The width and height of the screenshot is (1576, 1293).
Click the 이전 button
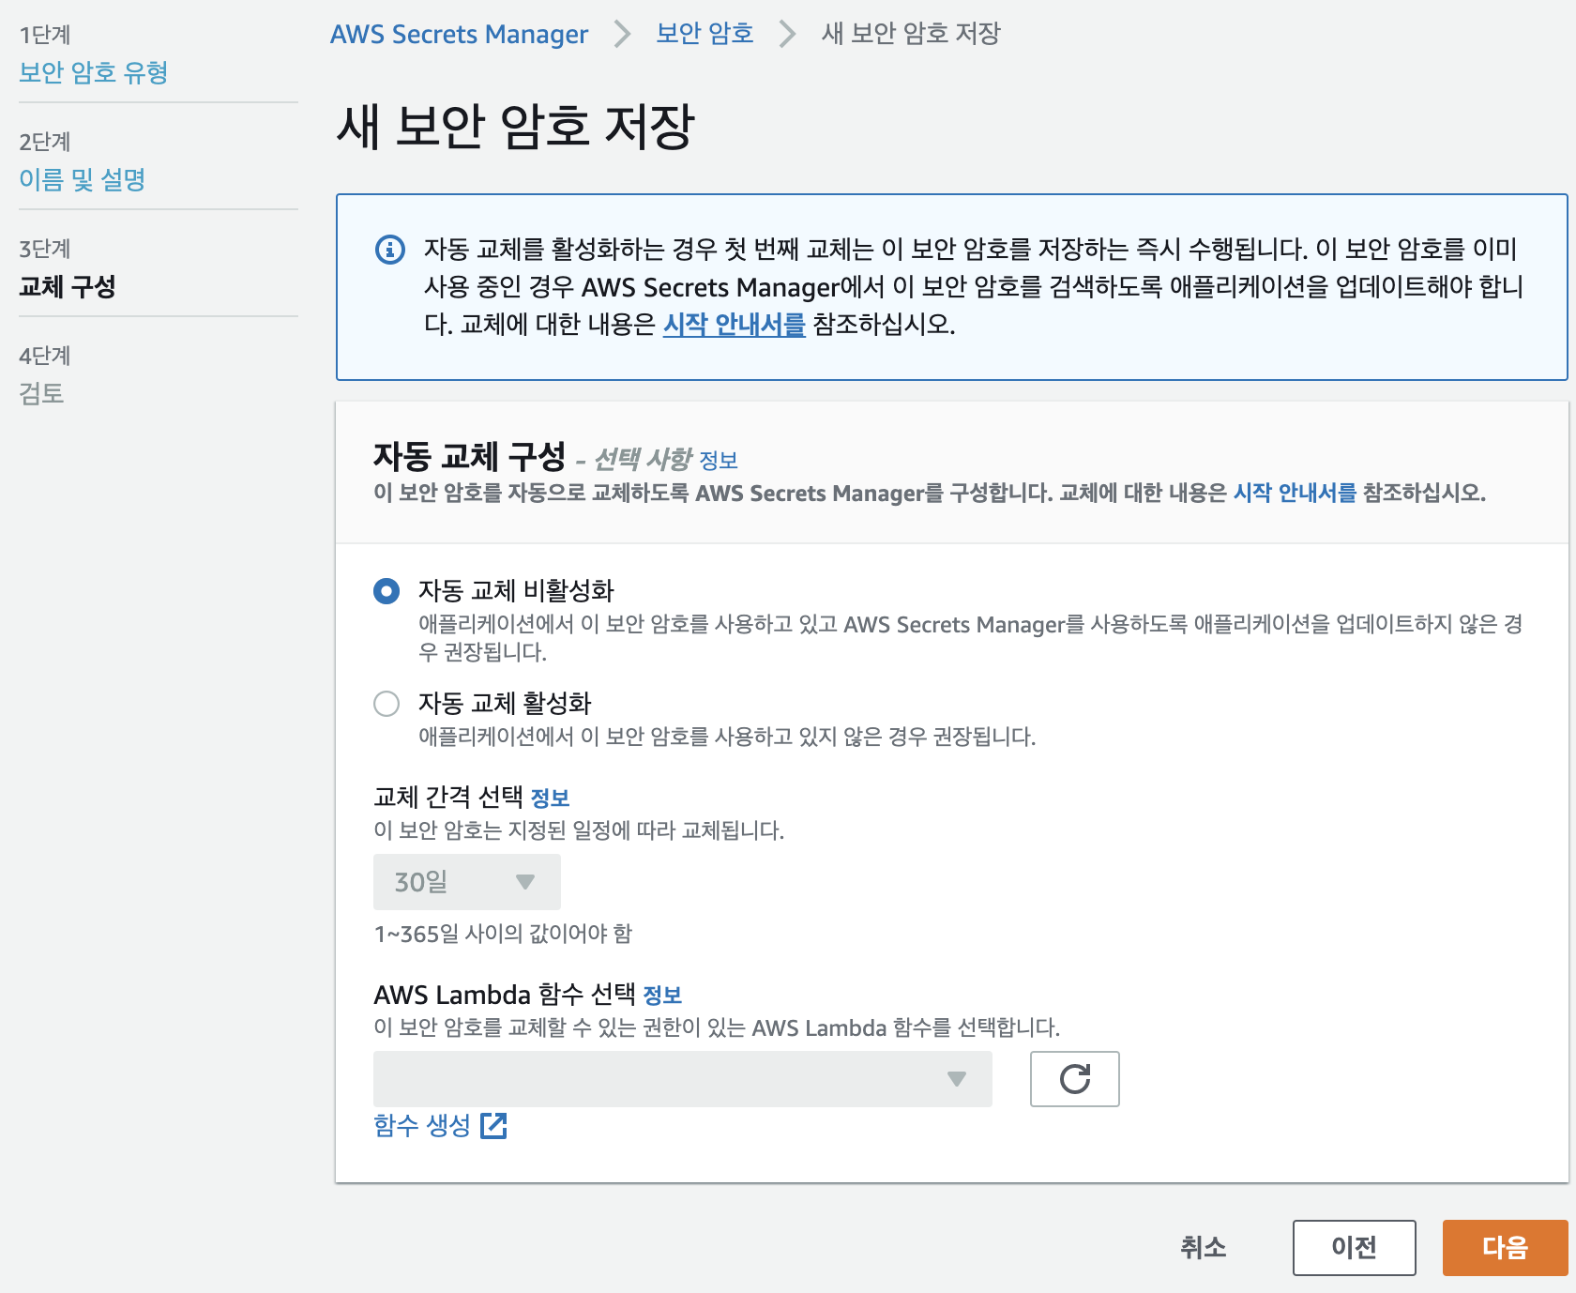click(x=1355, y=1248)
